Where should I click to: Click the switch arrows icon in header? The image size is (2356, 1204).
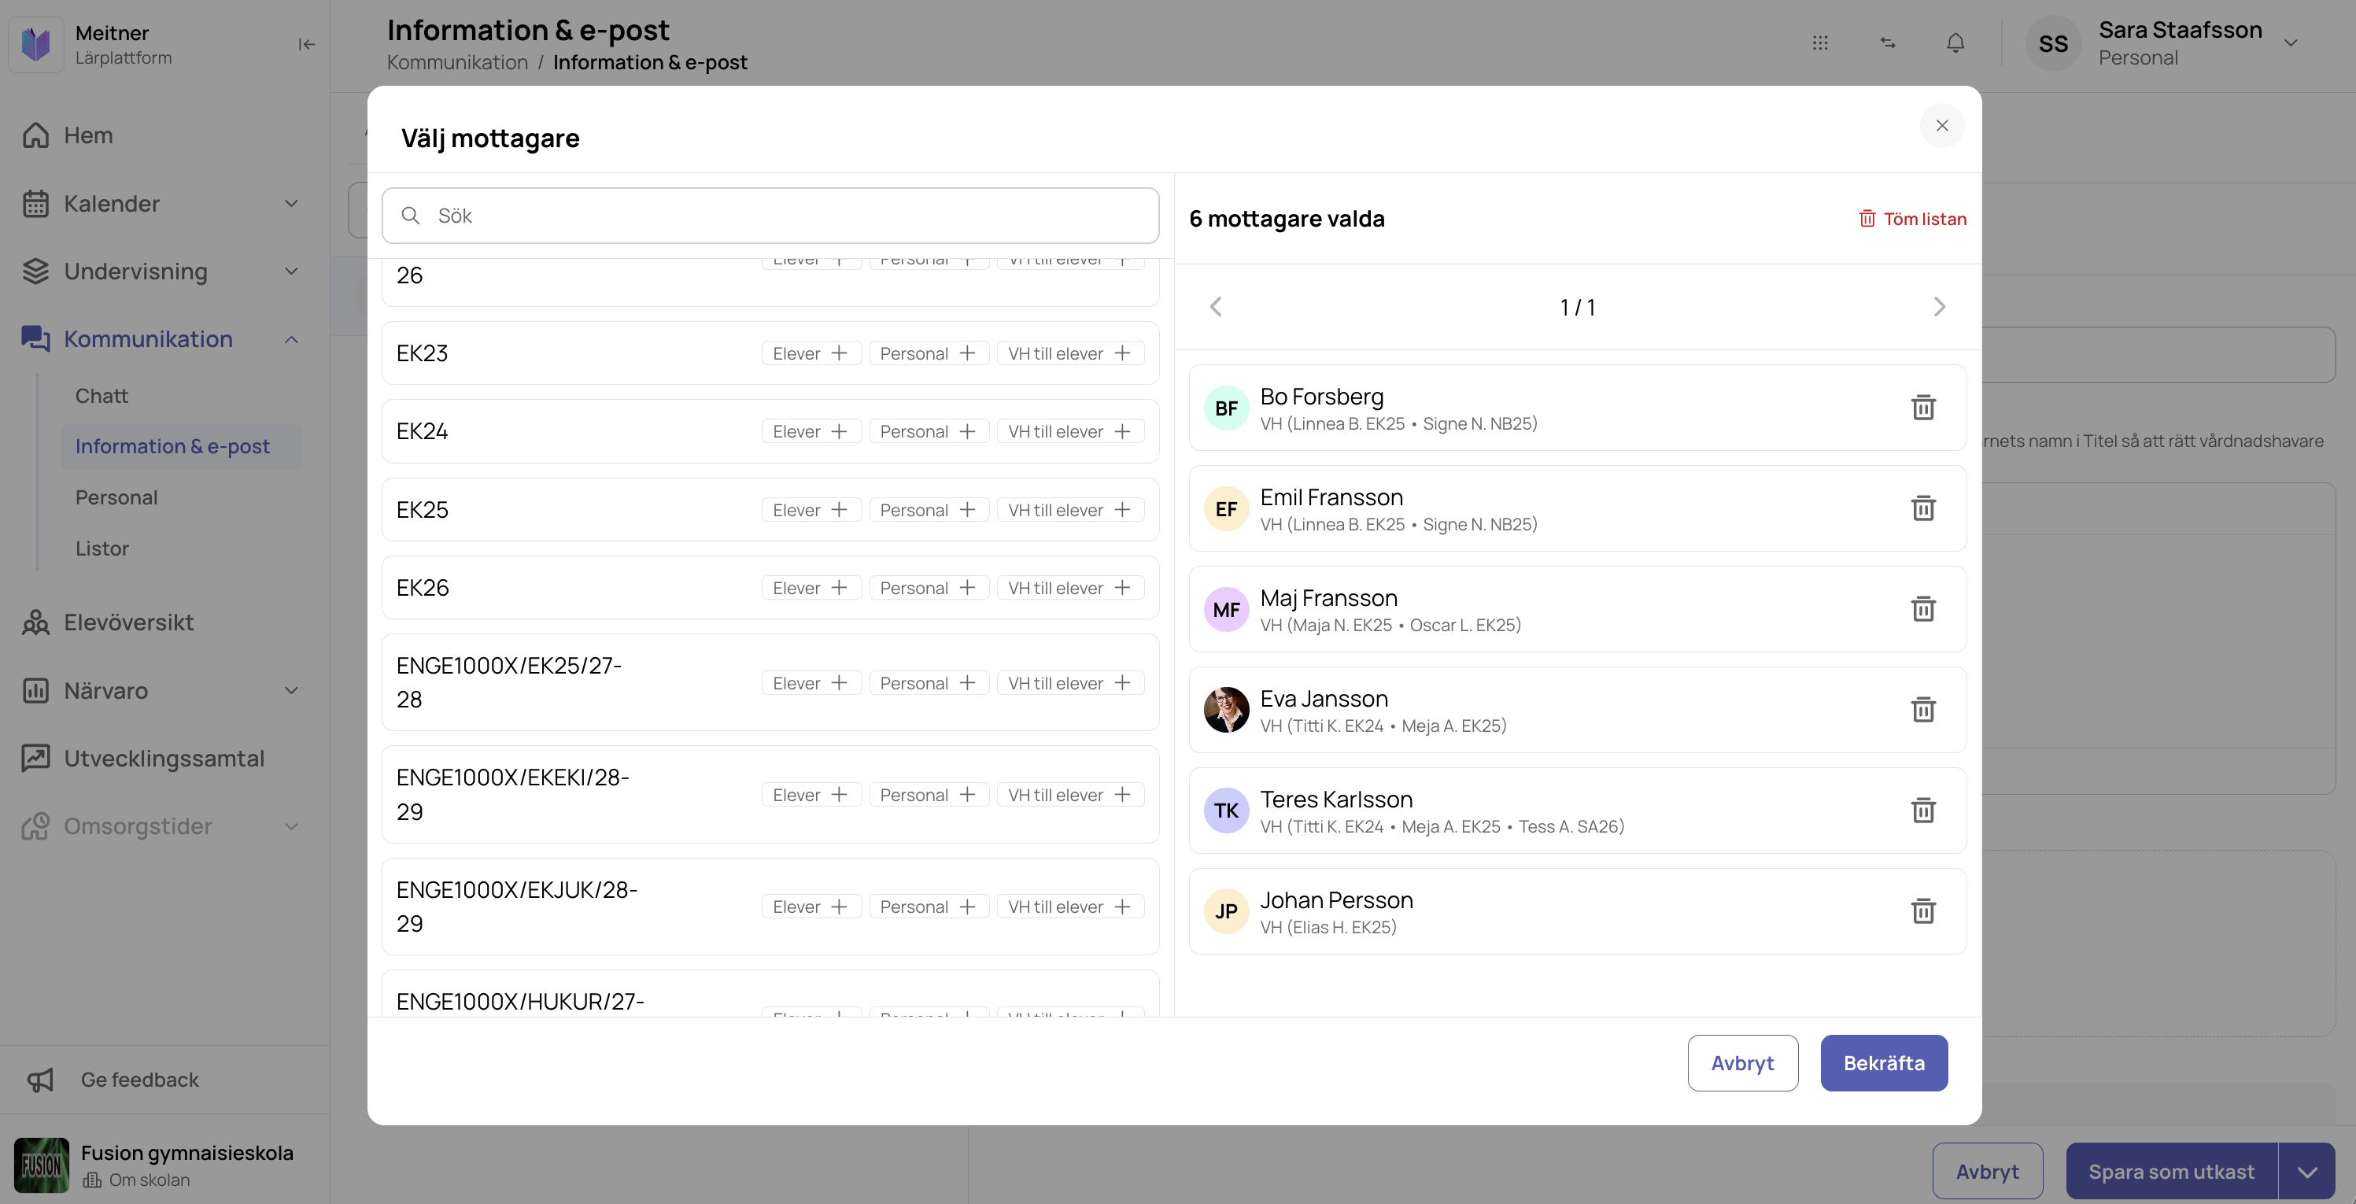[1888, 43]
